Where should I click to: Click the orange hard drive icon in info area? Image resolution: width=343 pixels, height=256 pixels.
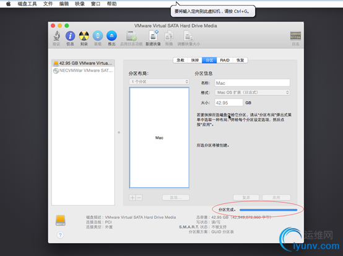[61, 220]
